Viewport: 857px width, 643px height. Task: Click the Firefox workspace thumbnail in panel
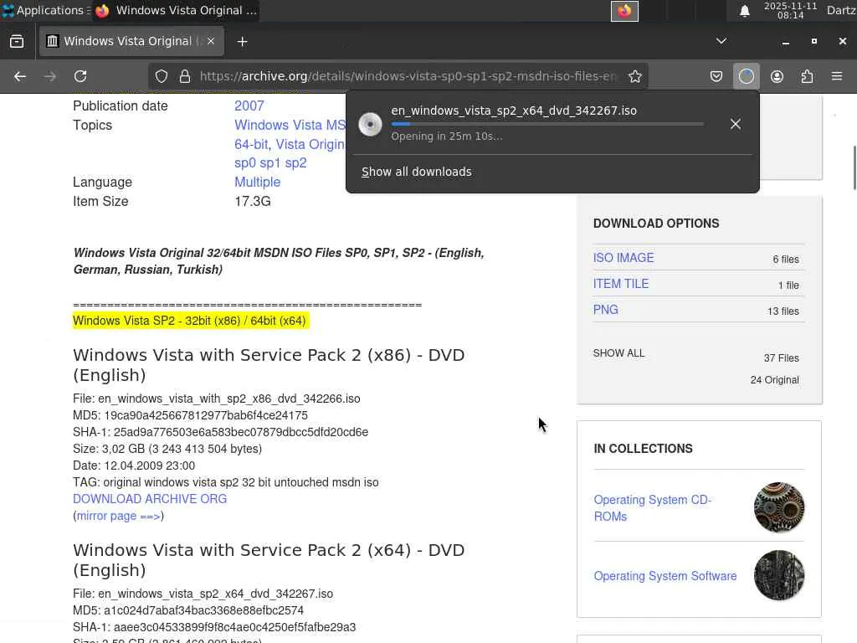[624, 11]
